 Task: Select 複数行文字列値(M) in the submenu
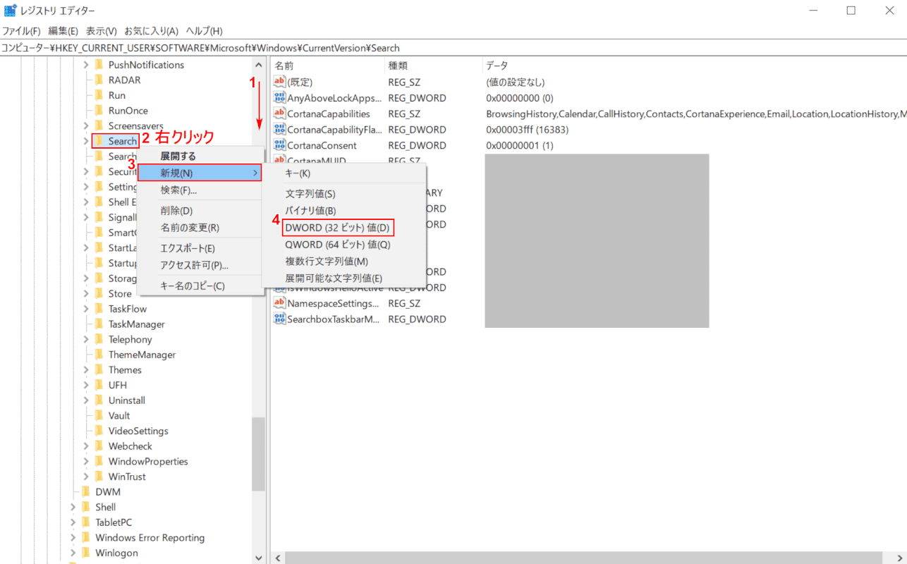pos(343,262)
